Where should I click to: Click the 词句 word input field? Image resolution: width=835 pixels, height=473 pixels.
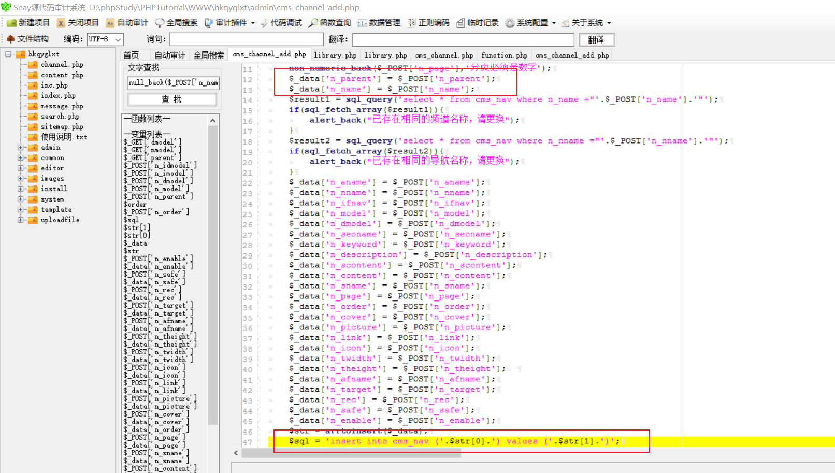point(246,39)
